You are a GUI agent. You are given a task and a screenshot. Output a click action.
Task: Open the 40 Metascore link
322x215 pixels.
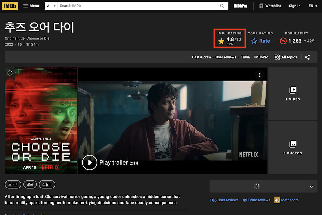pos(286,200)
